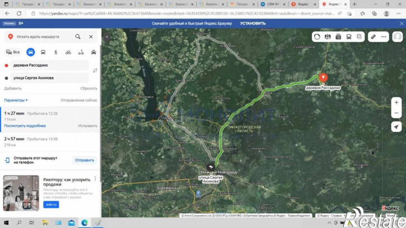Open the 'Отправление сейчас' departure time selector

[x=79, y=100]
